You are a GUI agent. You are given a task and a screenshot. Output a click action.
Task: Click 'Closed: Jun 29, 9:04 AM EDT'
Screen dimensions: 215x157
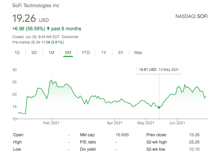(36, 37)
